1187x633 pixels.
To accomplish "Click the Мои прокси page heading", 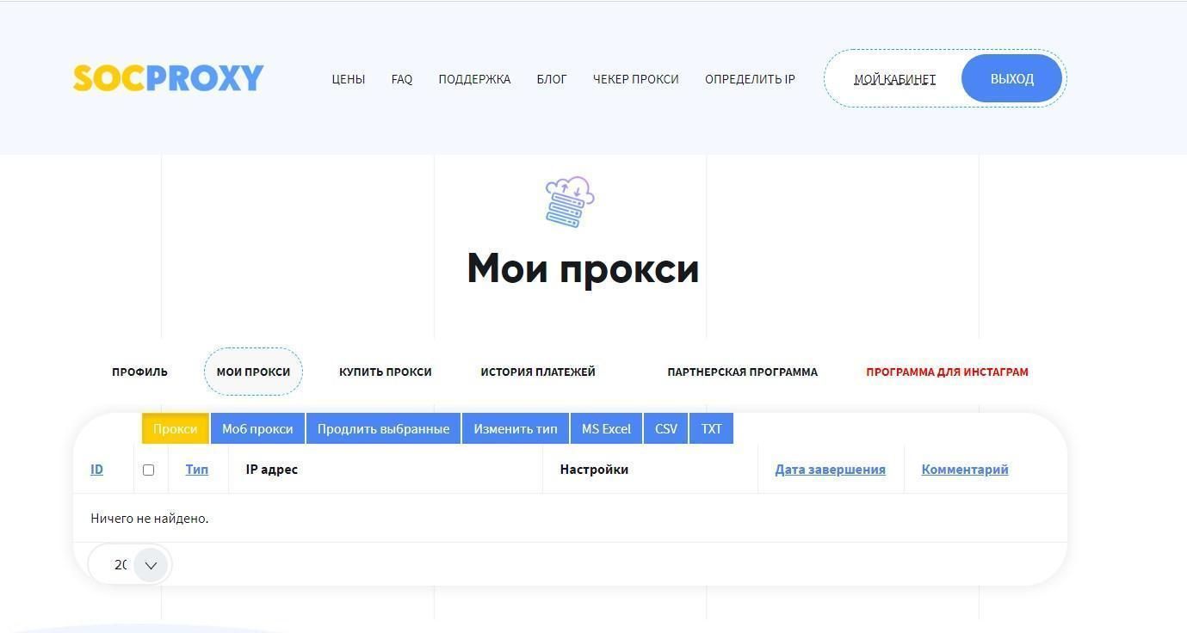I will pyautogui.click(x=583, y=268).
